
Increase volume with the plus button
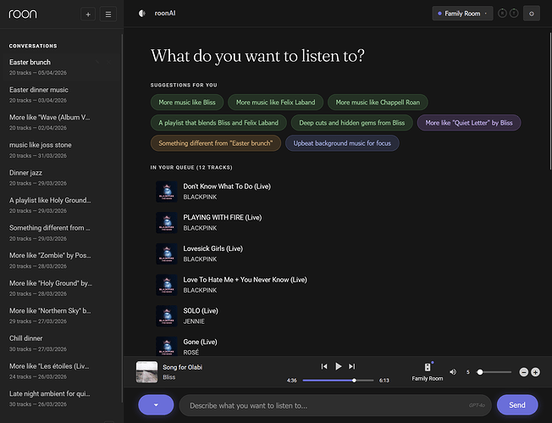click(535, 372)
